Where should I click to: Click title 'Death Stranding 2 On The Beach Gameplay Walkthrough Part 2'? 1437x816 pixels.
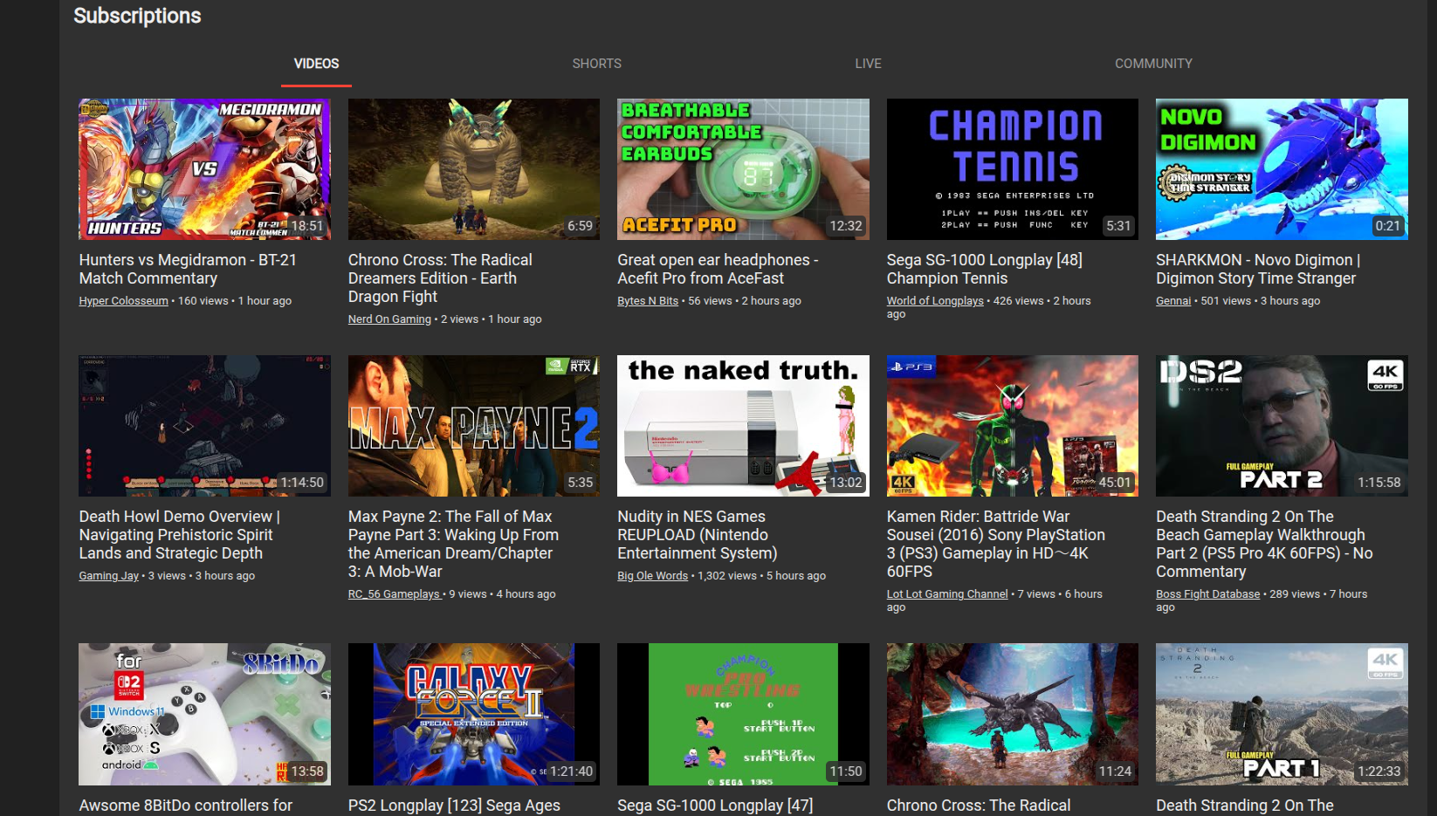[1264, 544]
